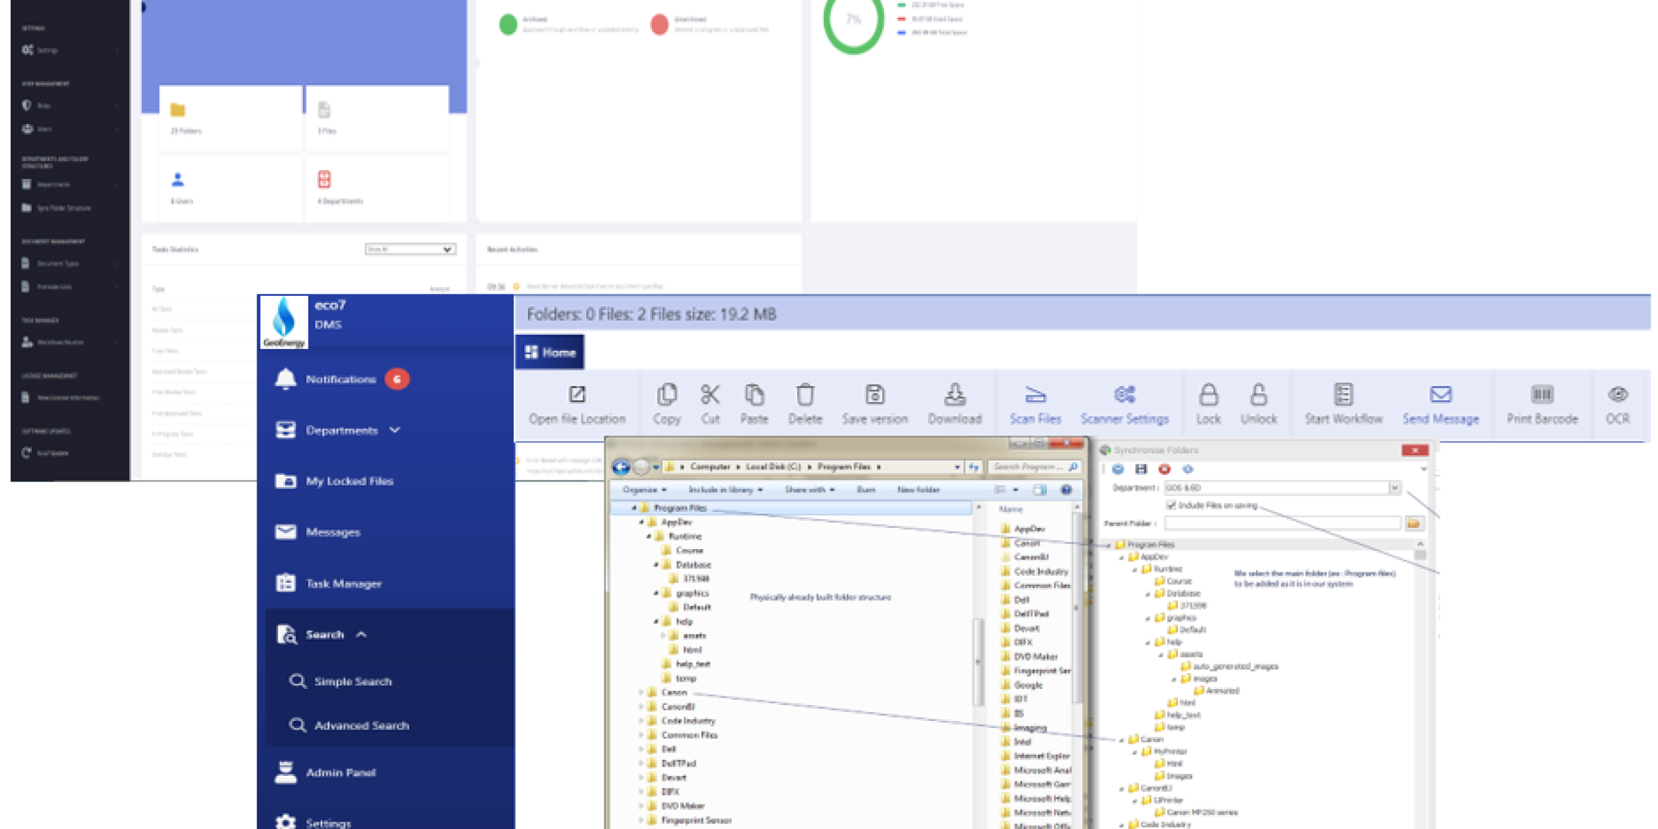This screenshot has width=1658, height=829.
Task: Open the Notifications sidebar item
Action: (x=340, y=379)
